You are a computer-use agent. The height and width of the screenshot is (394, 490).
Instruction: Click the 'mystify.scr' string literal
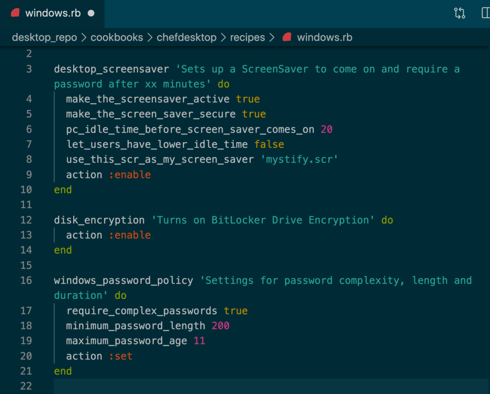pyautogui.click(x=300, y=159)
